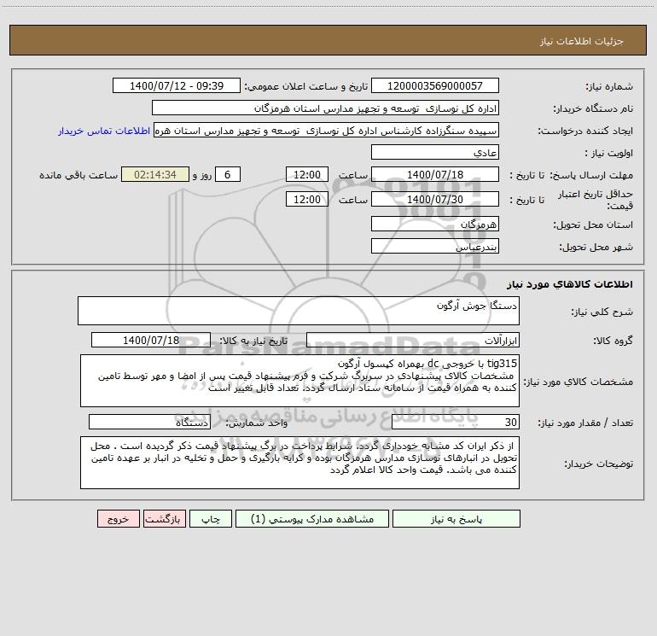Click the پاسخ به نیاز button
This screenshot has width=657, height=636.
[x=456, y=519]
